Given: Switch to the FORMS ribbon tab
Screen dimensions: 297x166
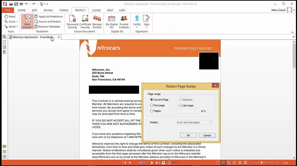Looking at the screenshot, I should (x=63, y=11).
